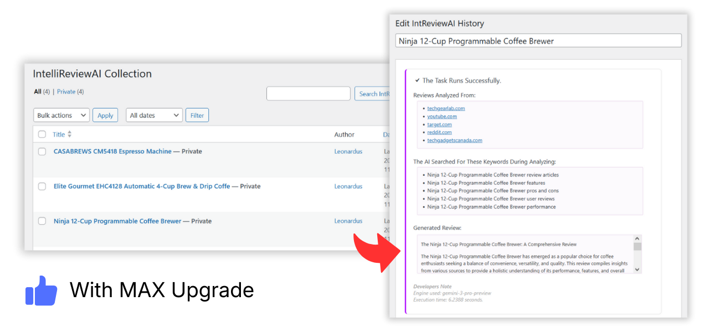Click scroll-up arrow in Generated Review box
This screenshot has height=332, width=709.
[637, 238]
